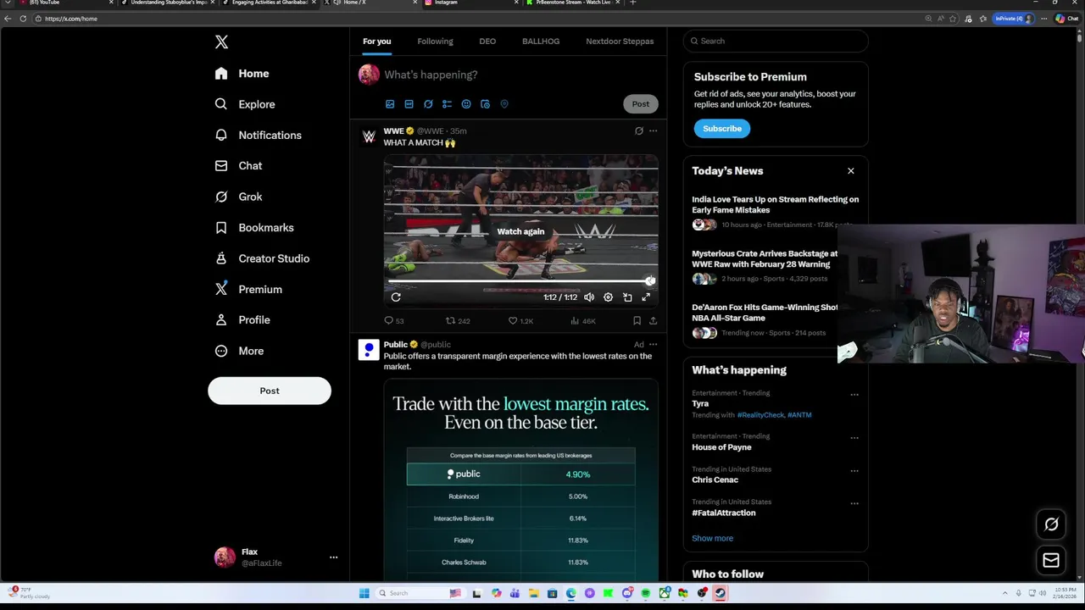Click the Grok compose icon
This screenshot has height=610, width=1085.
tap(428, 104)
